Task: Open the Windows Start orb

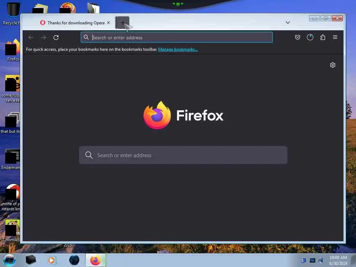Action: coord(9,260)
